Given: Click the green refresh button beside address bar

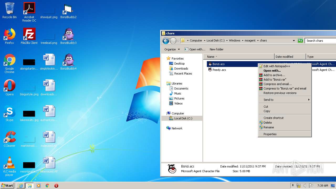Looking at the screenshot, I should click(x=300, y=41).
